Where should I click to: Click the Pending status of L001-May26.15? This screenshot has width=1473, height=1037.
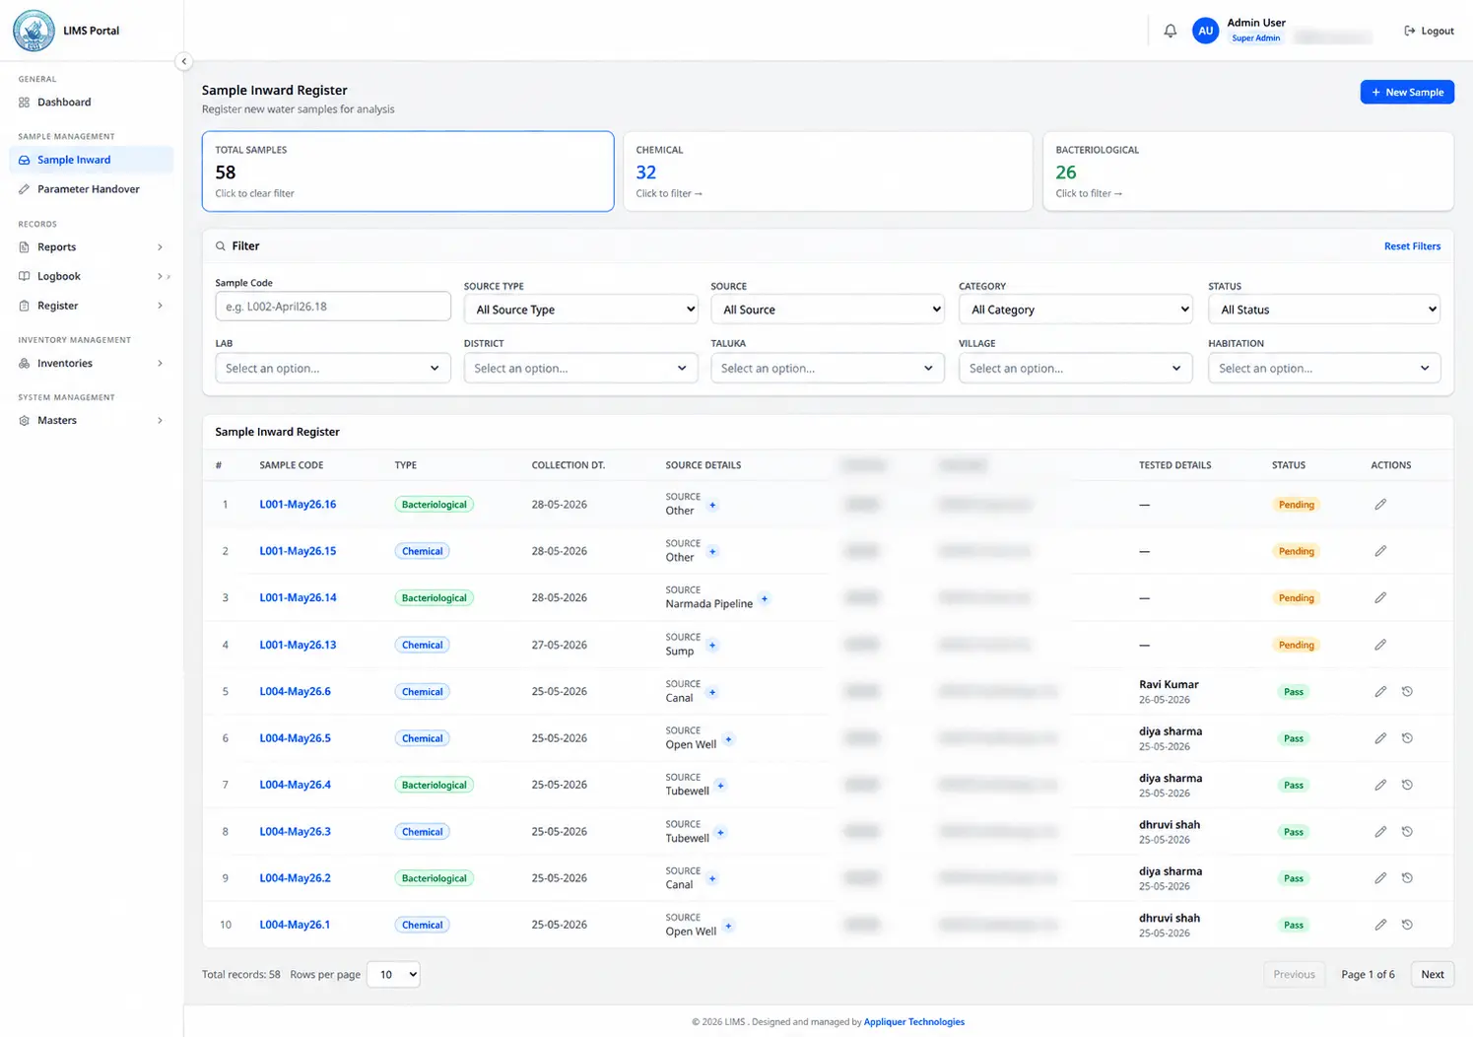[x=1296, y=551]
